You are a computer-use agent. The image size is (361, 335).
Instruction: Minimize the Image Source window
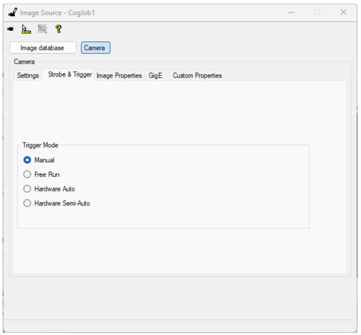pyautogui.click(x=291, y=13)
